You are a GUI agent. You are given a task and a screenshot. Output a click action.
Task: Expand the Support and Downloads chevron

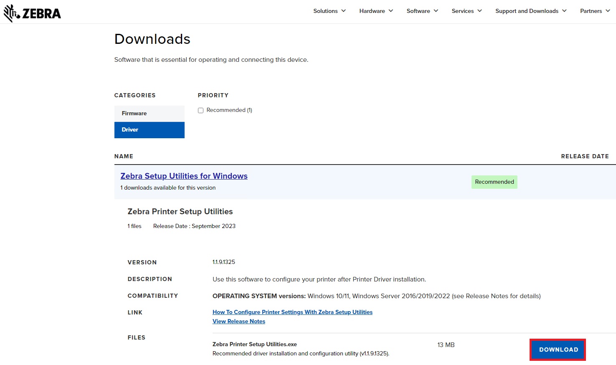(x=564, y=11)
